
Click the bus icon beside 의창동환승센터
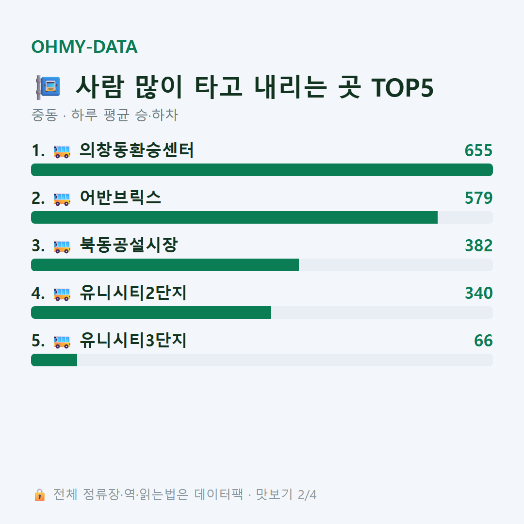(x=62, y=151)
